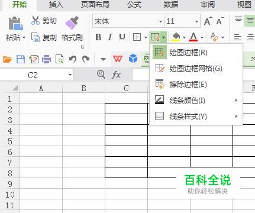Open the Name Box dropdown arrow
This screenshot has width=255, height=213.
pyautogui.click(x=70, y=75)
